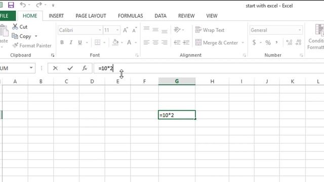Apply the Percent style
324x182 pixels.
[268, 42]
